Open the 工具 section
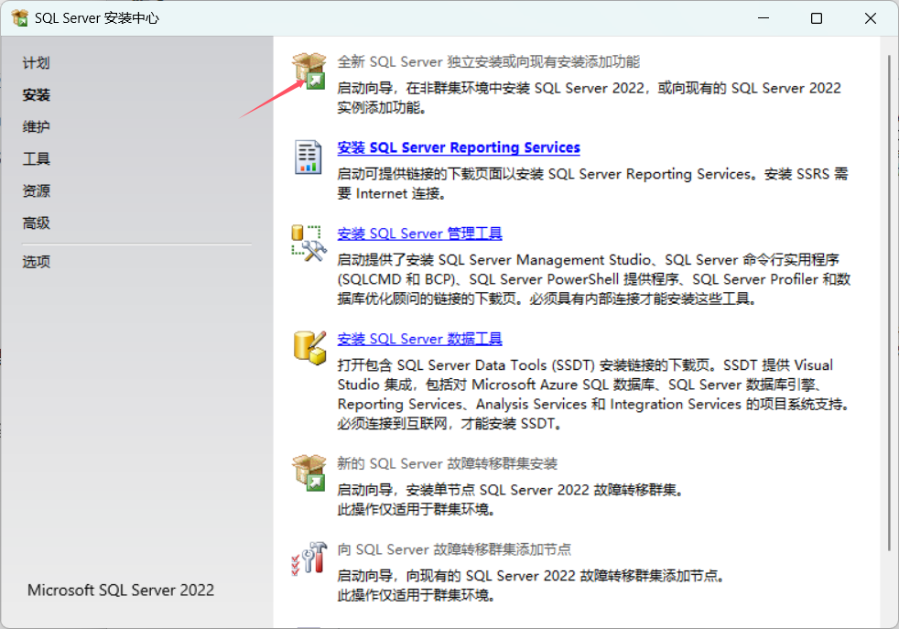Image resolution: width=899 pixels, height=629 pixels. tap(35, 158)
